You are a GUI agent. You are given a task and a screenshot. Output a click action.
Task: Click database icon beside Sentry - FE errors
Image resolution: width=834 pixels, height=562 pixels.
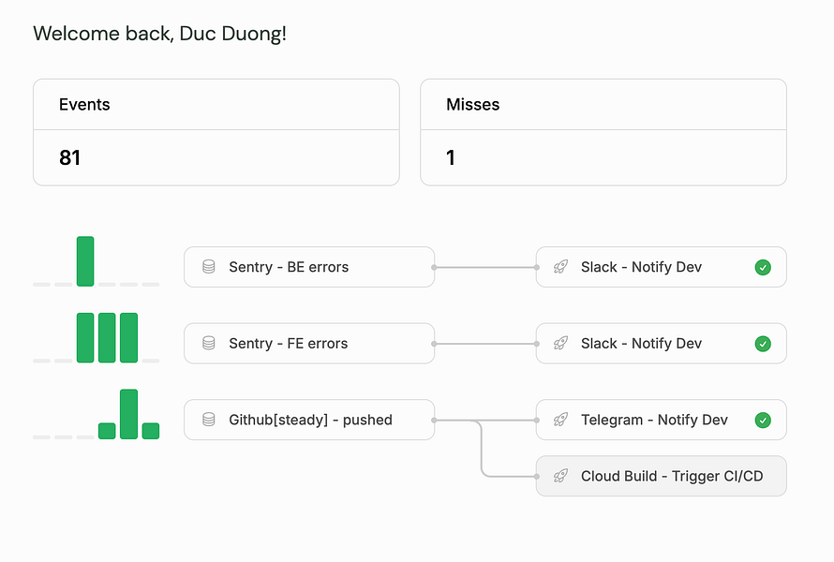click(x=209, y=344)
